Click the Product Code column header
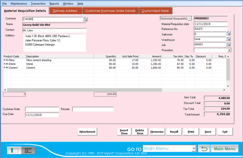This screenshot has height=158, width=243. point(14,56)
